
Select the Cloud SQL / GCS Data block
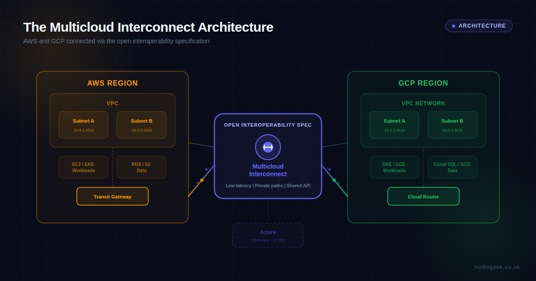pos(452,167)
